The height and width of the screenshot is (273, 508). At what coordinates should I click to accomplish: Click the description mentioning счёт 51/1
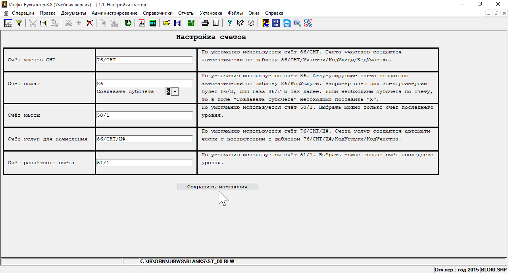point(317,159)
